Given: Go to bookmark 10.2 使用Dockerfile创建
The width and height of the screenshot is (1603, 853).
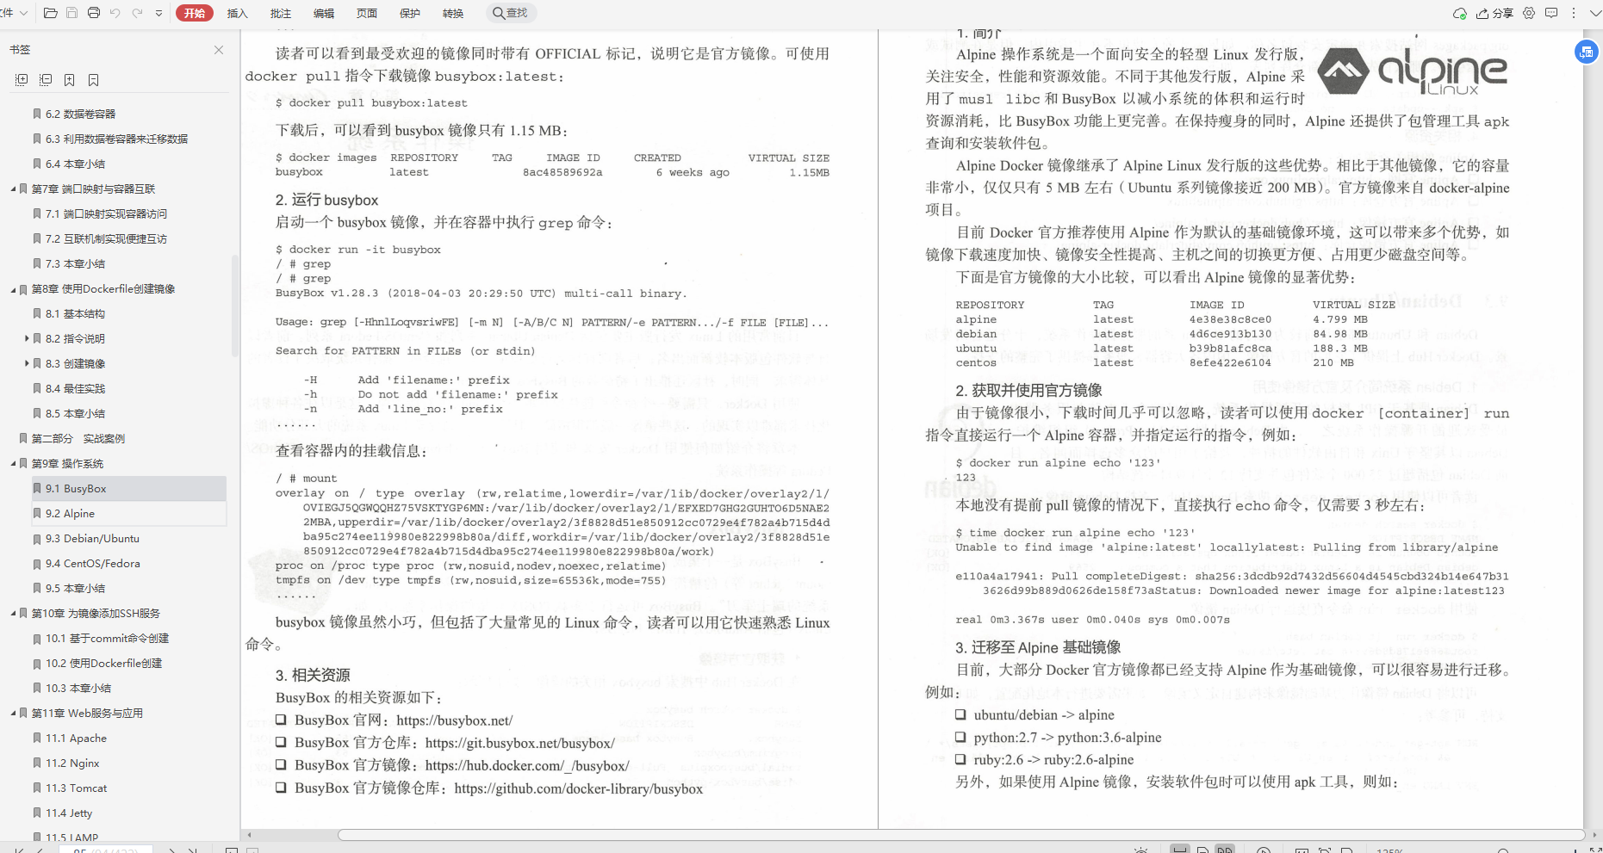Looking at the screenshot, I should [x=103, y=663].
